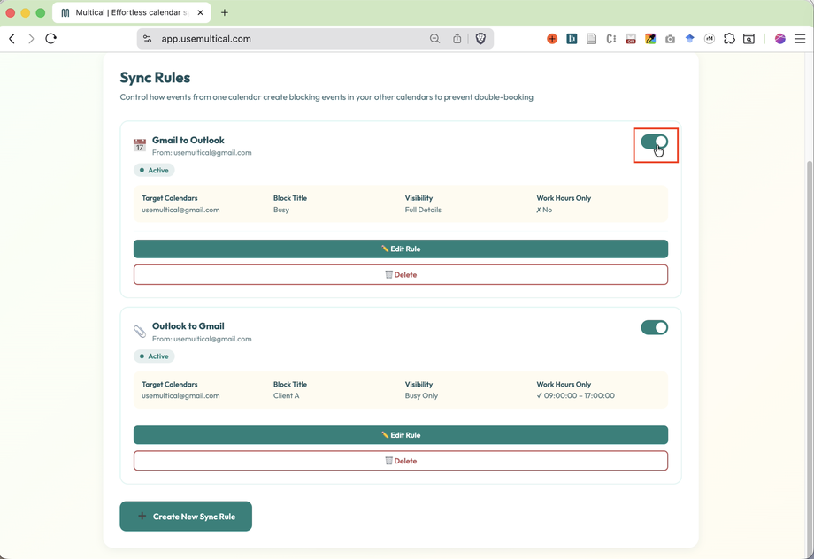Screen dimensions: 814x559
Task: Click the round 'M' extension icon
Action: click(x=710, y=39)
